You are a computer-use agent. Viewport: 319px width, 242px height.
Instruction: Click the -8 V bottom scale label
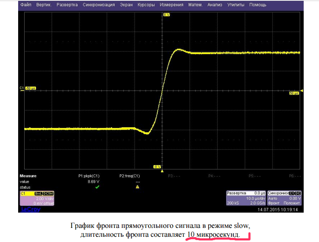point(157,167)
